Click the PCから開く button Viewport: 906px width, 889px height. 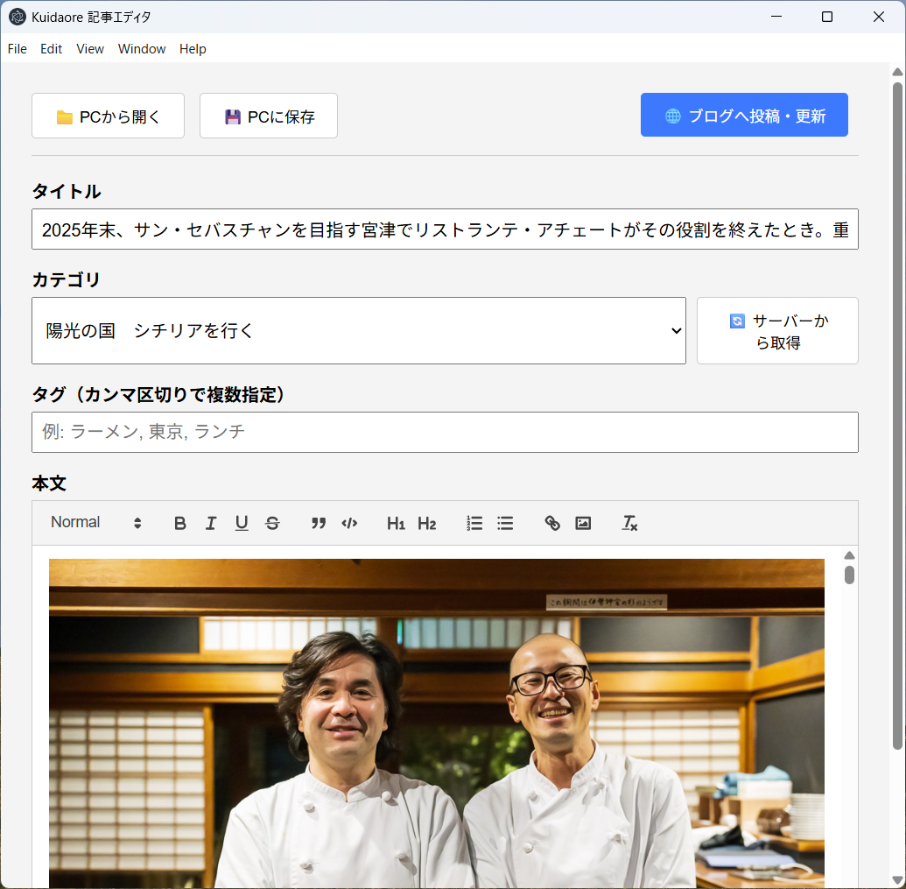coord(108,116)
